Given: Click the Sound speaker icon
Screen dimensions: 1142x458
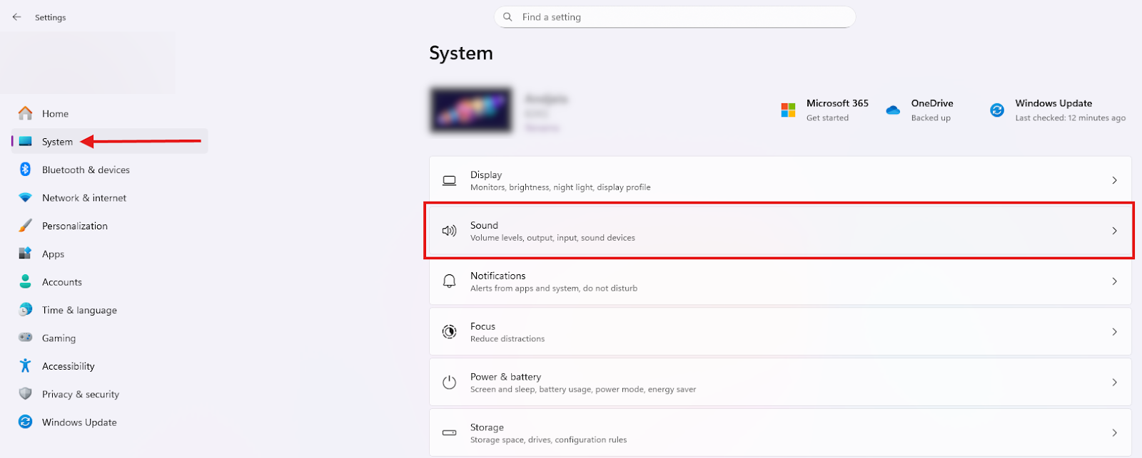Looking at the screenshot, I should tap(449, 231).
